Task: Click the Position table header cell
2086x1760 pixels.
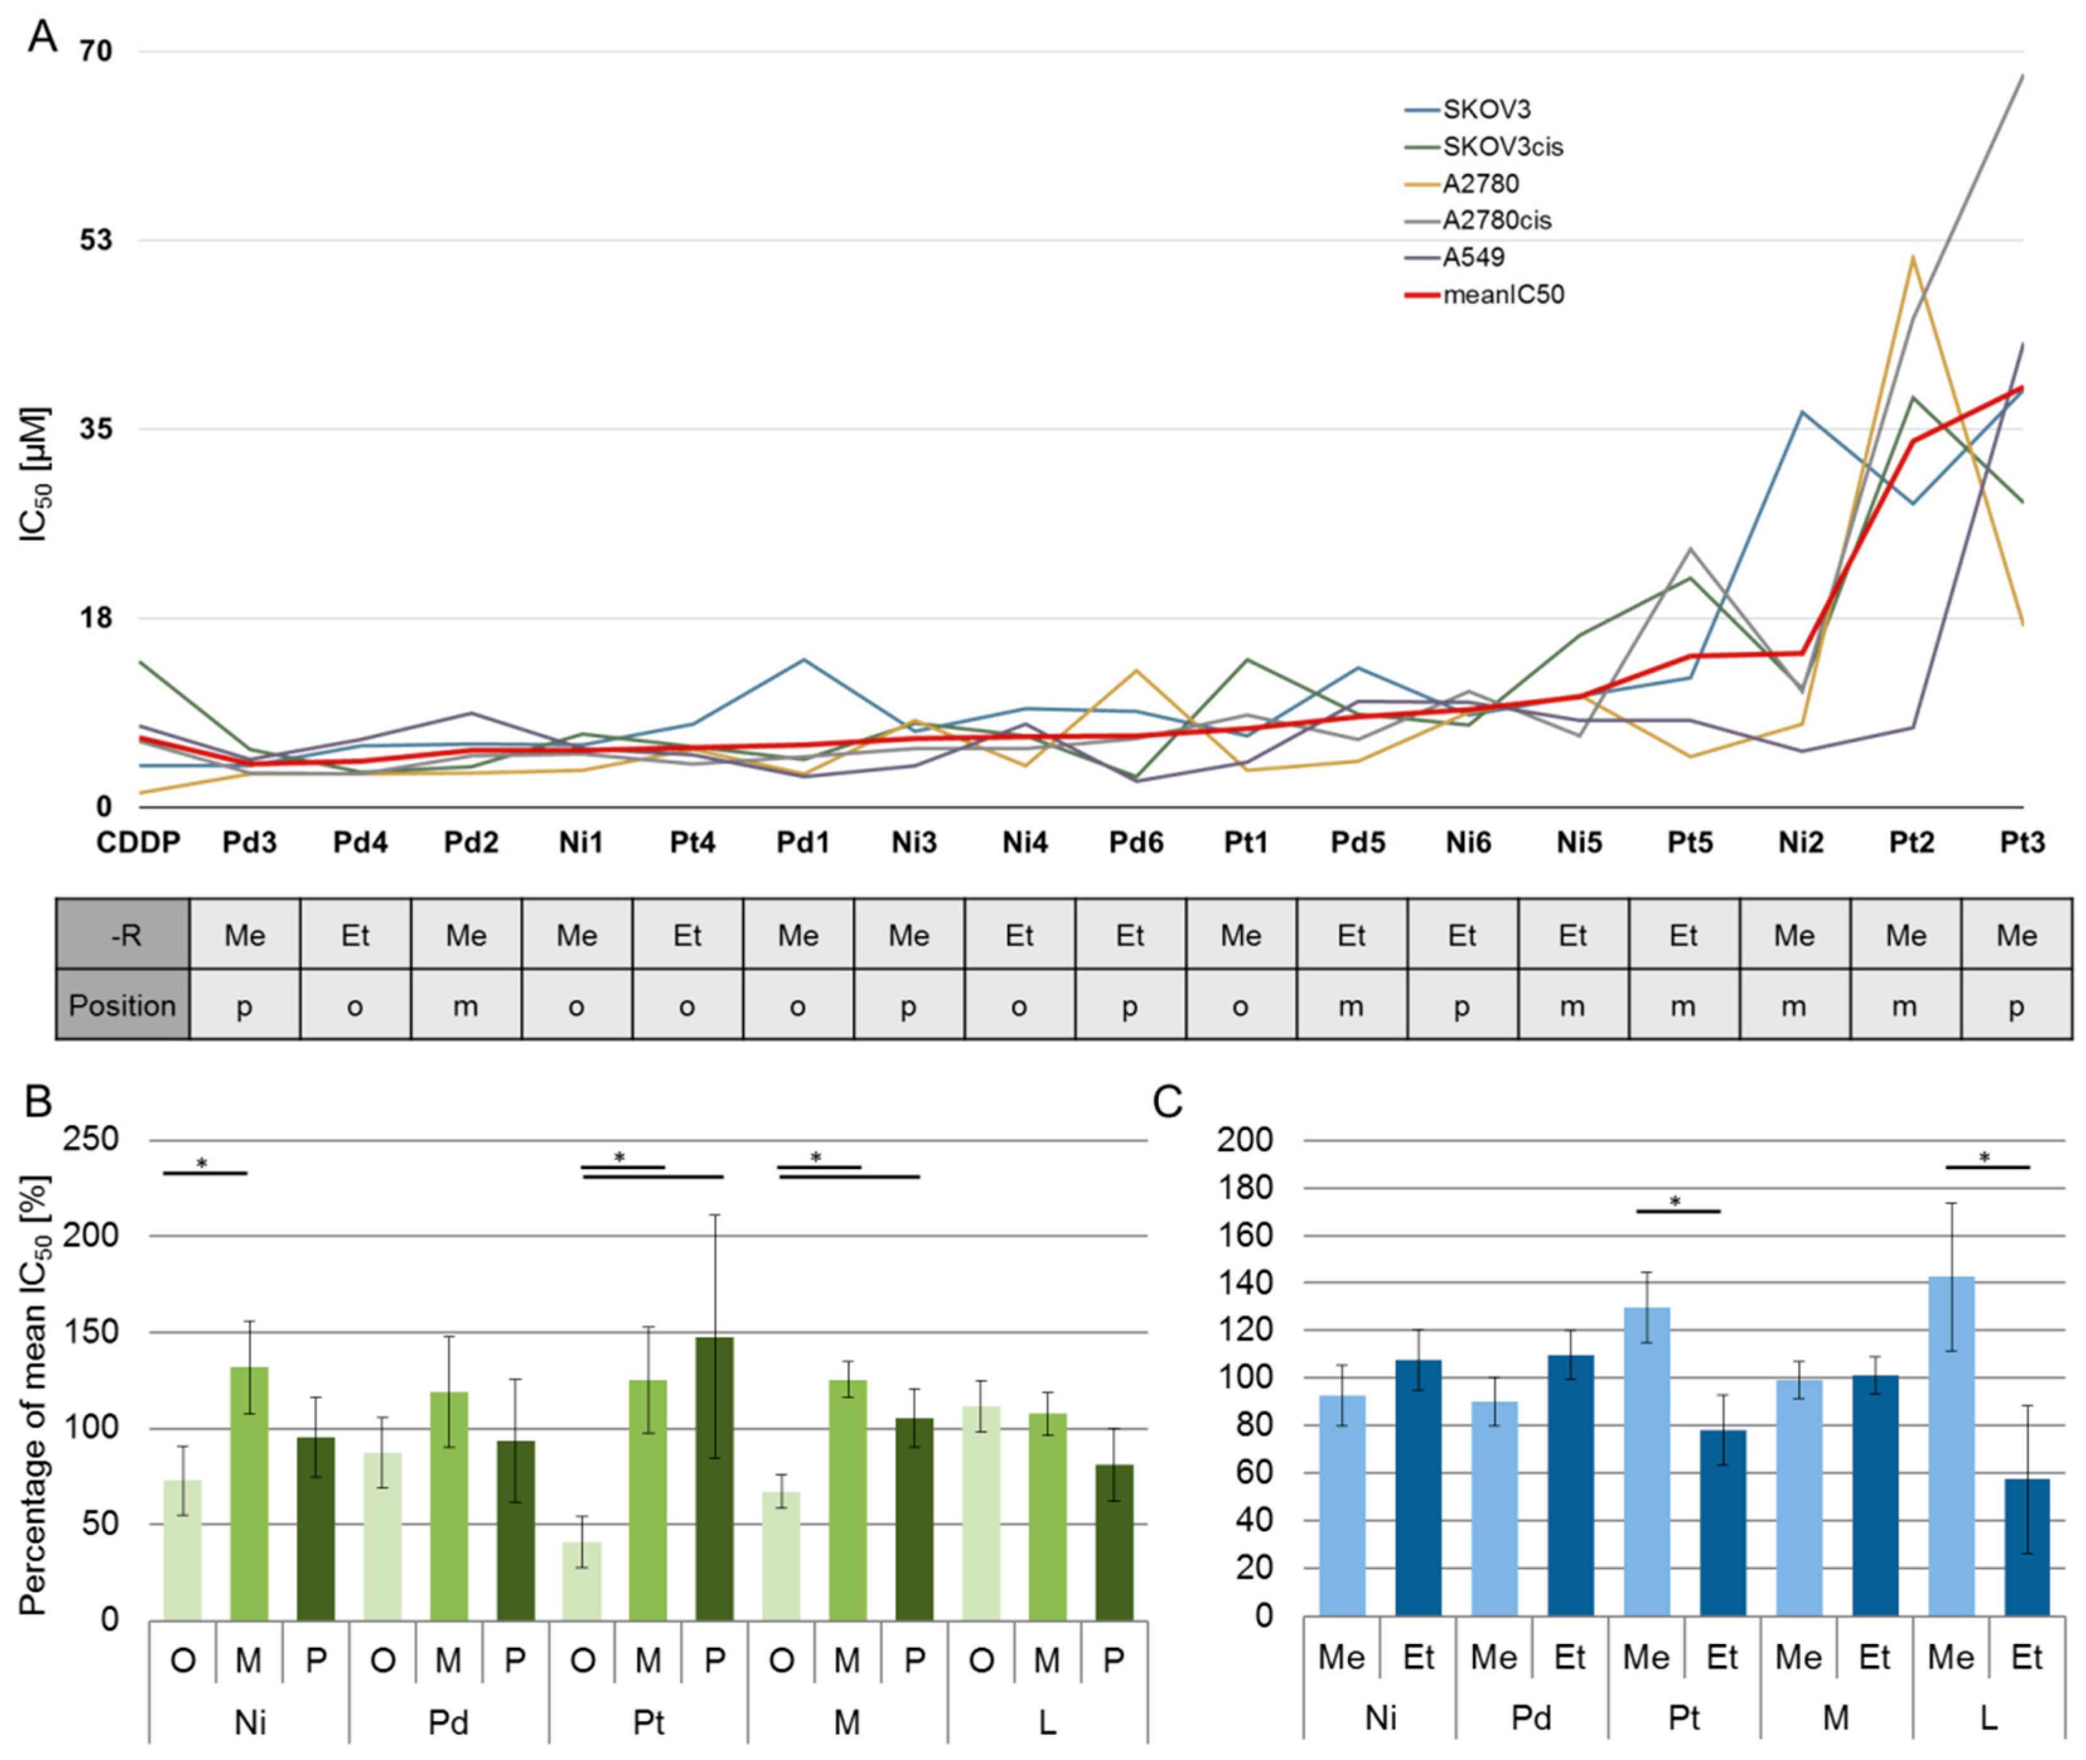Action: pos(123,1006)
